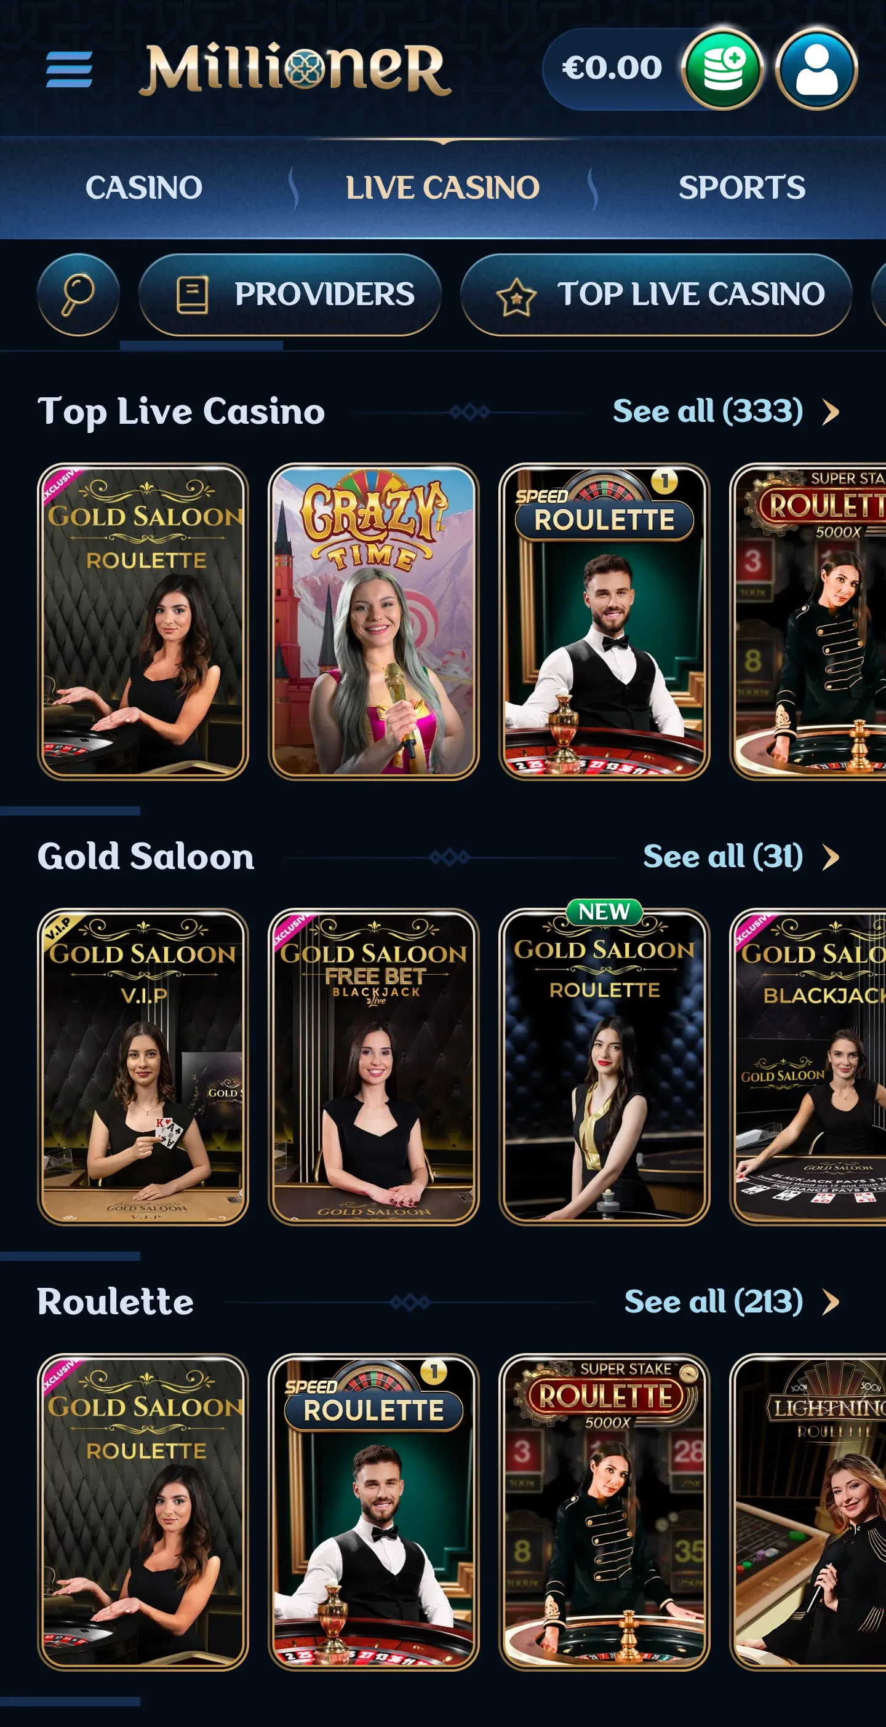The height and width of the screenshot is (1727, 886).
Task: Click the search magnifier icon
Action: click(79, 295)
